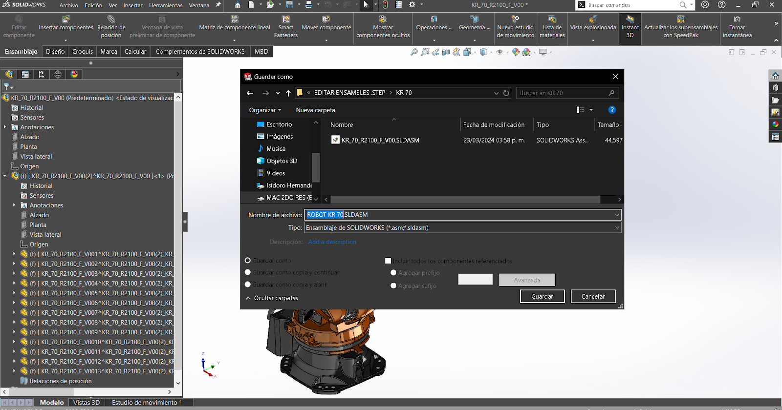Click Insertar componentes tool
The height and width of the screenshot is (410, 782).
(x=66, y=23)
